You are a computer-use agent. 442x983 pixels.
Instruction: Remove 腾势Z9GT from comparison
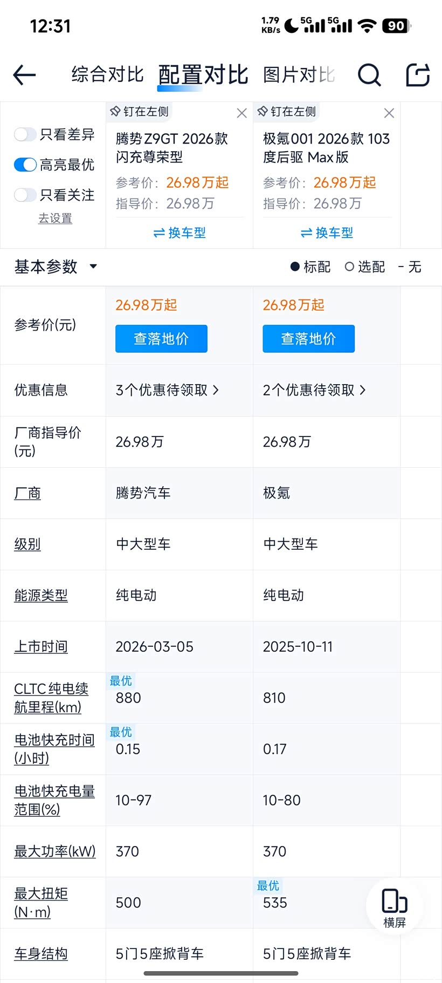pyautogui.click(x=241, y=113)
